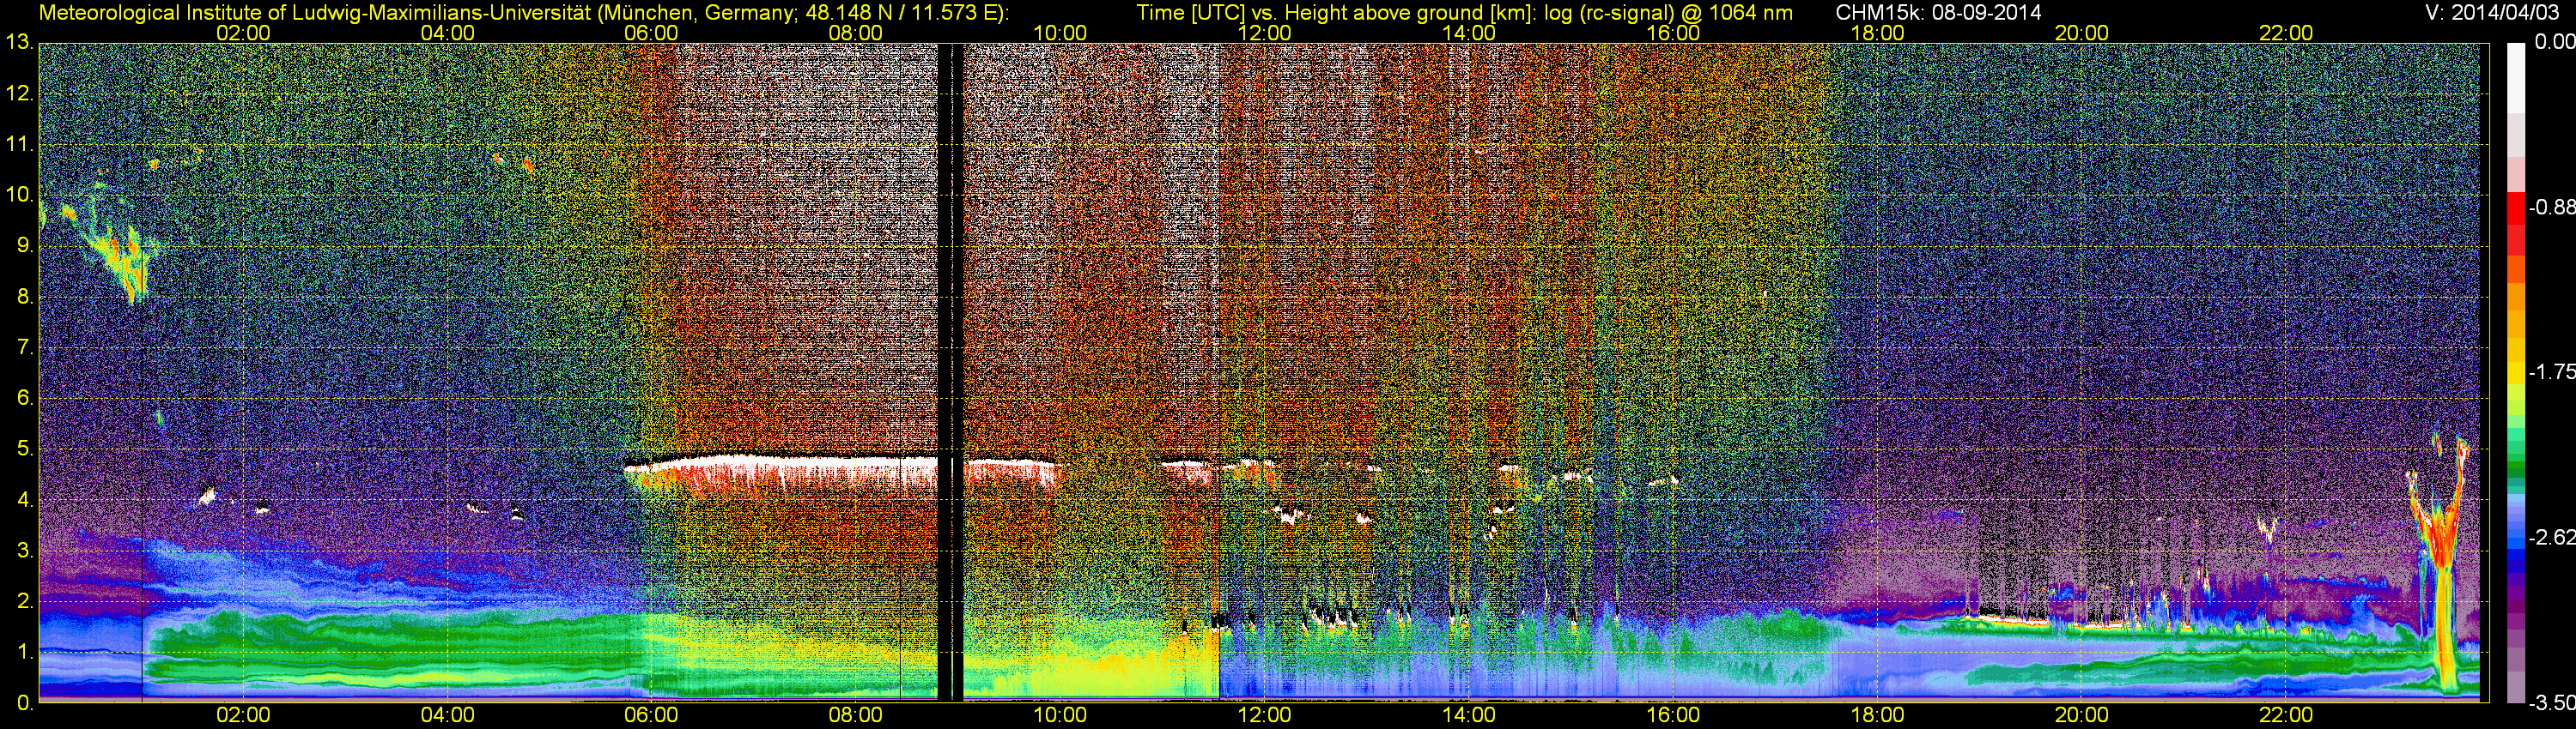
Task: Select 08:00 on the lower time axis
Action: pos(856,716)
